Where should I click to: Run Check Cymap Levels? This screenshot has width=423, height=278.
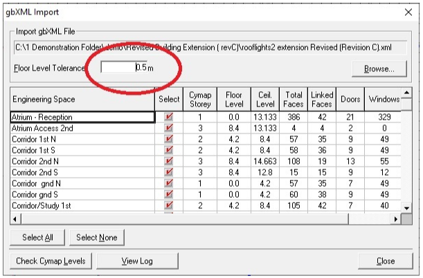click(51, 261)
